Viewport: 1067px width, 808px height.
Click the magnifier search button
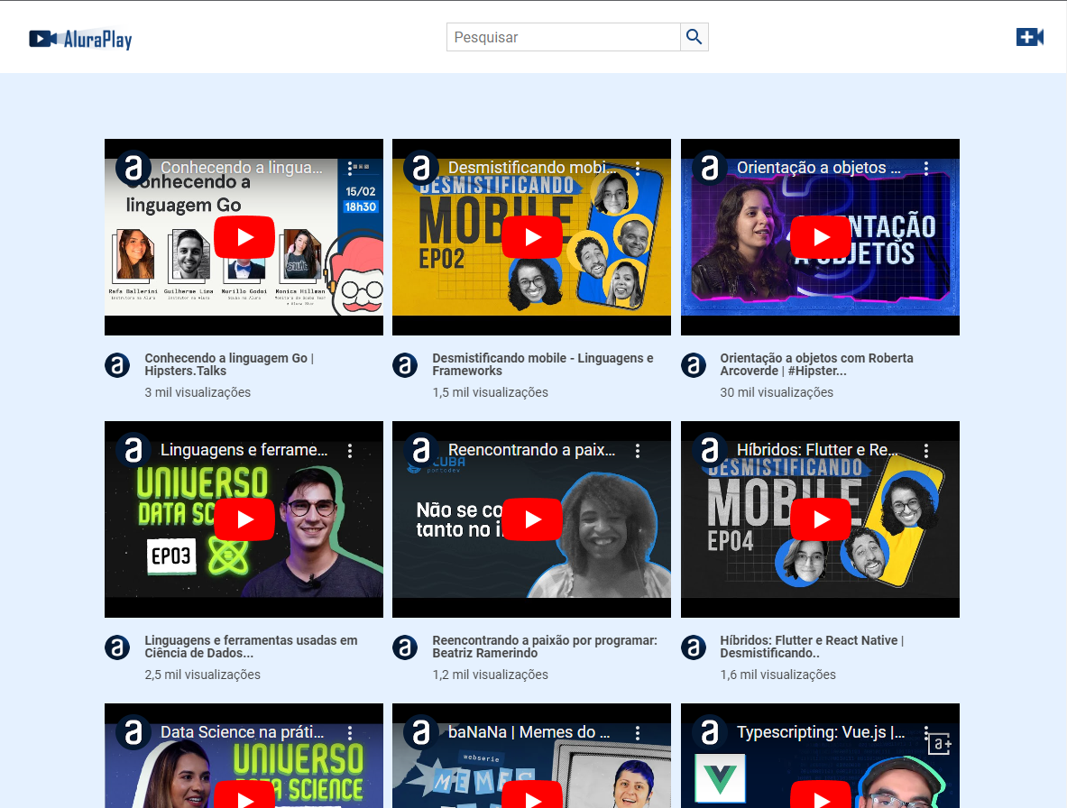pyautogui.click(x=694, y=37)
